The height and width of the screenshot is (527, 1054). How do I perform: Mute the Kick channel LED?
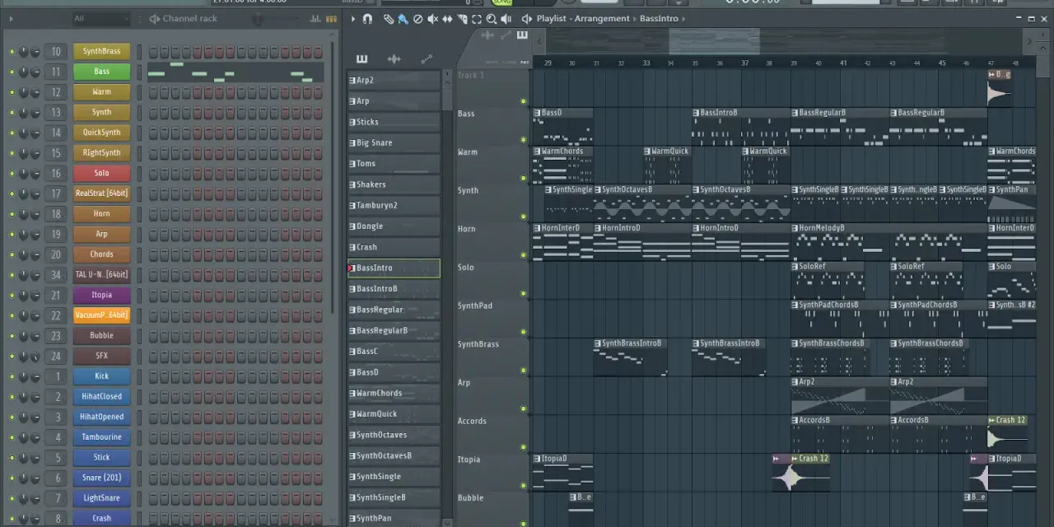point(12,376)
